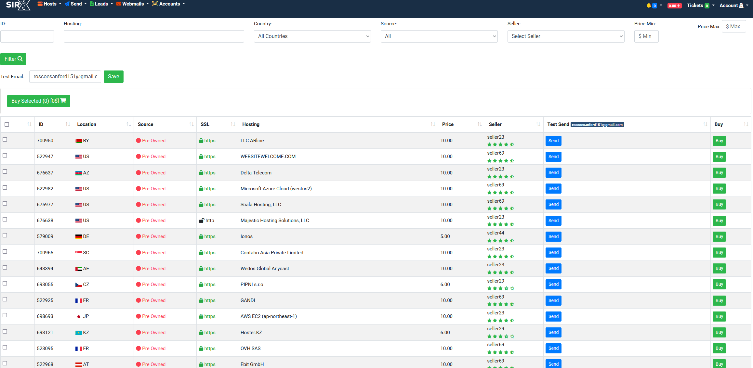This screenshot has width=753, height=368.
Task: Click star rating for seller44 row
Action: 501,241
